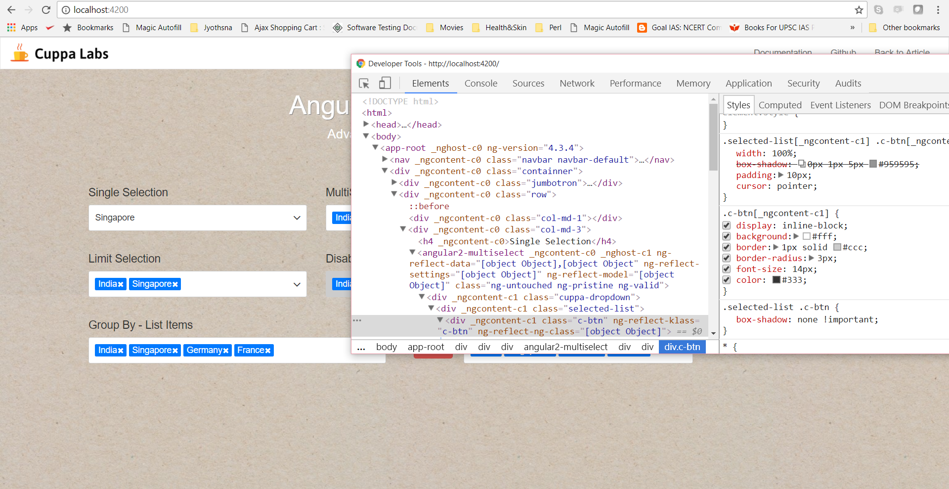Select app-root in the DOM breadcrumb bar
Image resolution: width=949 pixels, height=489 pixels.
(x=426, y=347)
